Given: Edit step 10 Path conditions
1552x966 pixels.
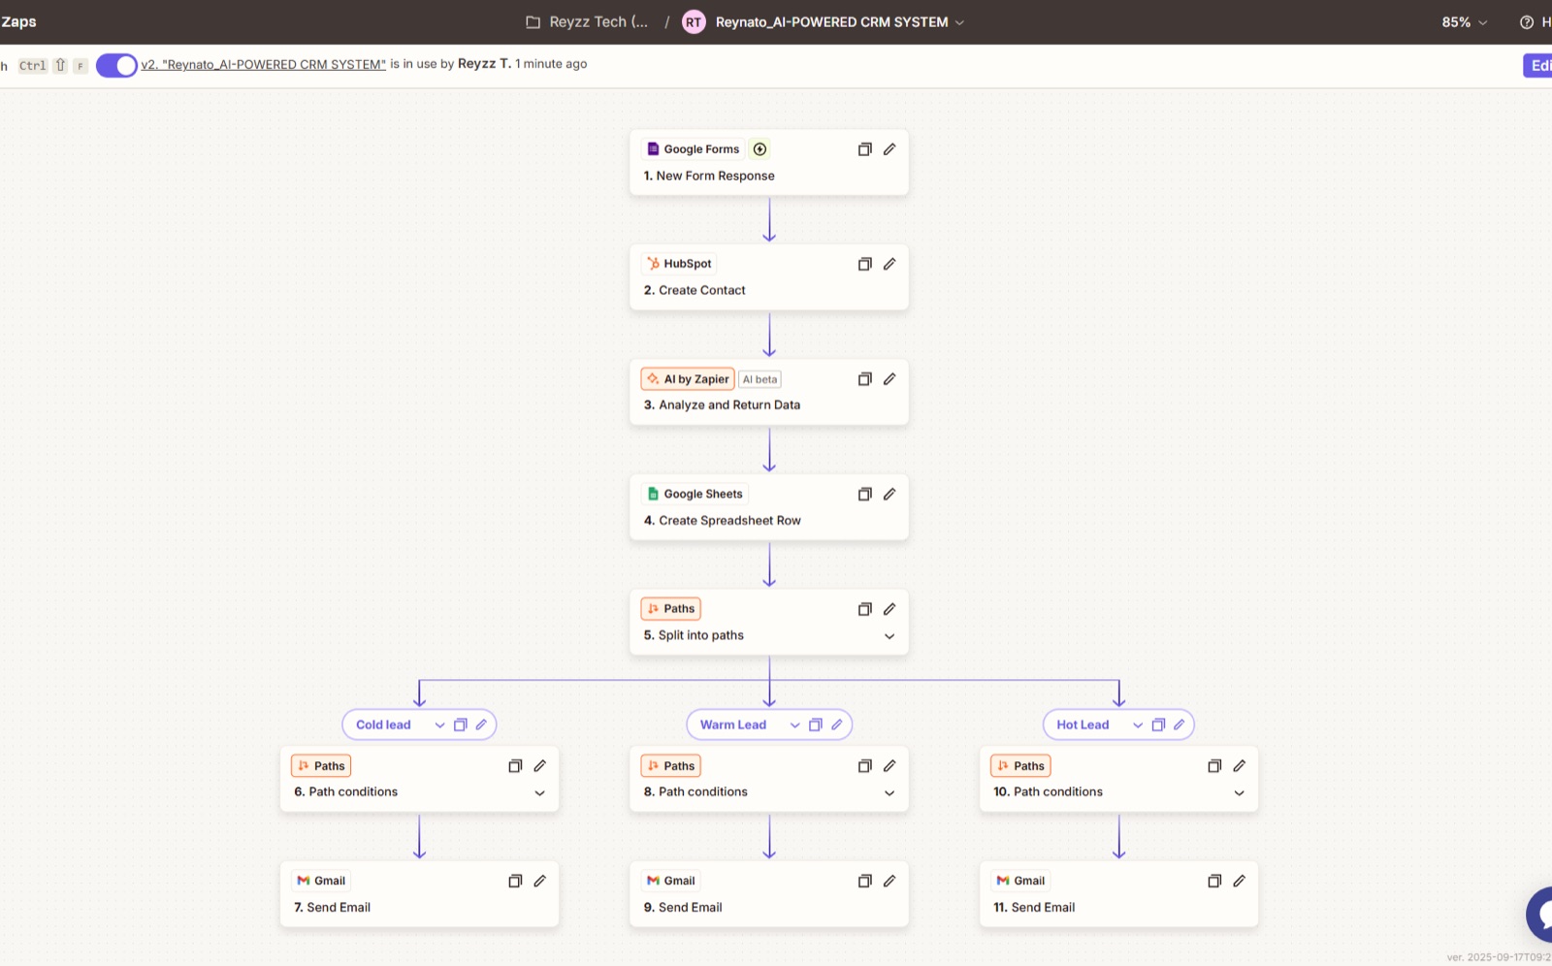Looking at the screenshot, I should (1239, 766).
